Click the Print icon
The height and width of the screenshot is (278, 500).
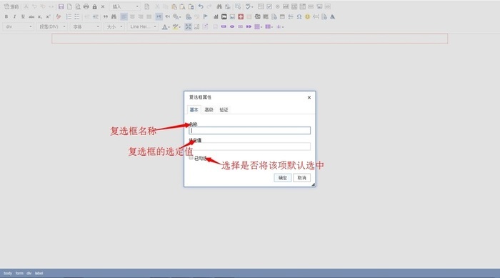pos(86,6)
